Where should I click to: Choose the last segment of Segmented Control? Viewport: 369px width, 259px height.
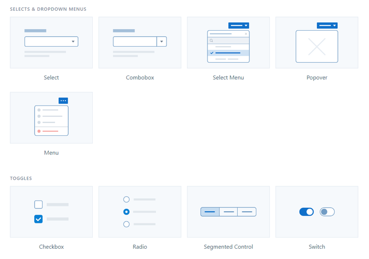pos(247,212)
